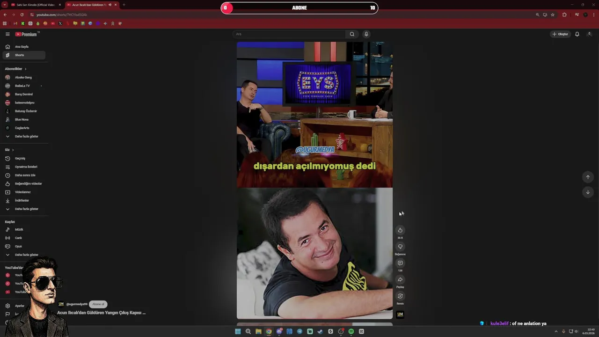
Task: Switch to Sahi Sen Kimdin browser tab
Action: tap(36, 5)
